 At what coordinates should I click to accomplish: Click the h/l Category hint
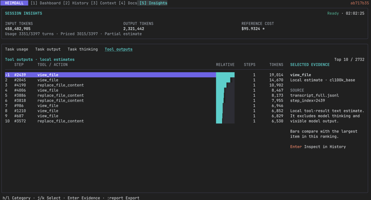point(17,198)
